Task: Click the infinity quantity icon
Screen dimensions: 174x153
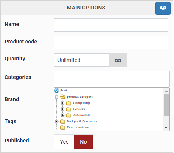Action: click(118, 60)
